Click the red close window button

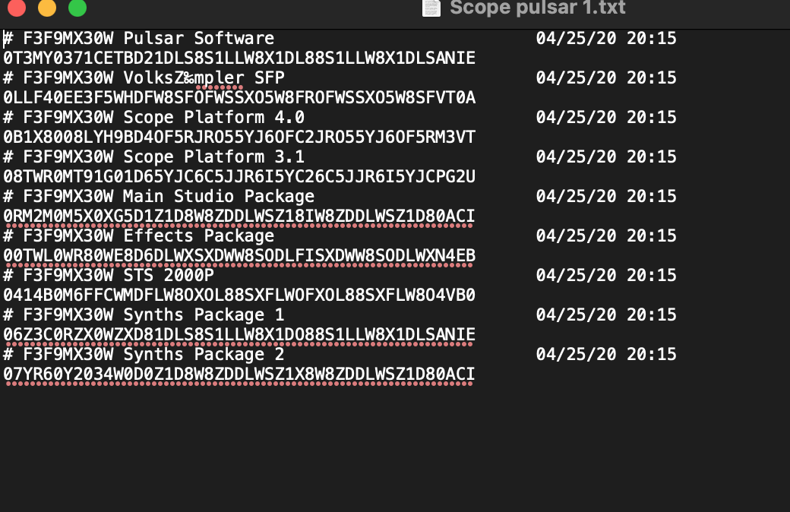pos(17,8)
